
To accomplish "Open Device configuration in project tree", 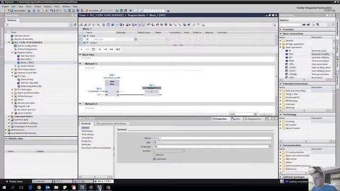I will click(27, 46).
